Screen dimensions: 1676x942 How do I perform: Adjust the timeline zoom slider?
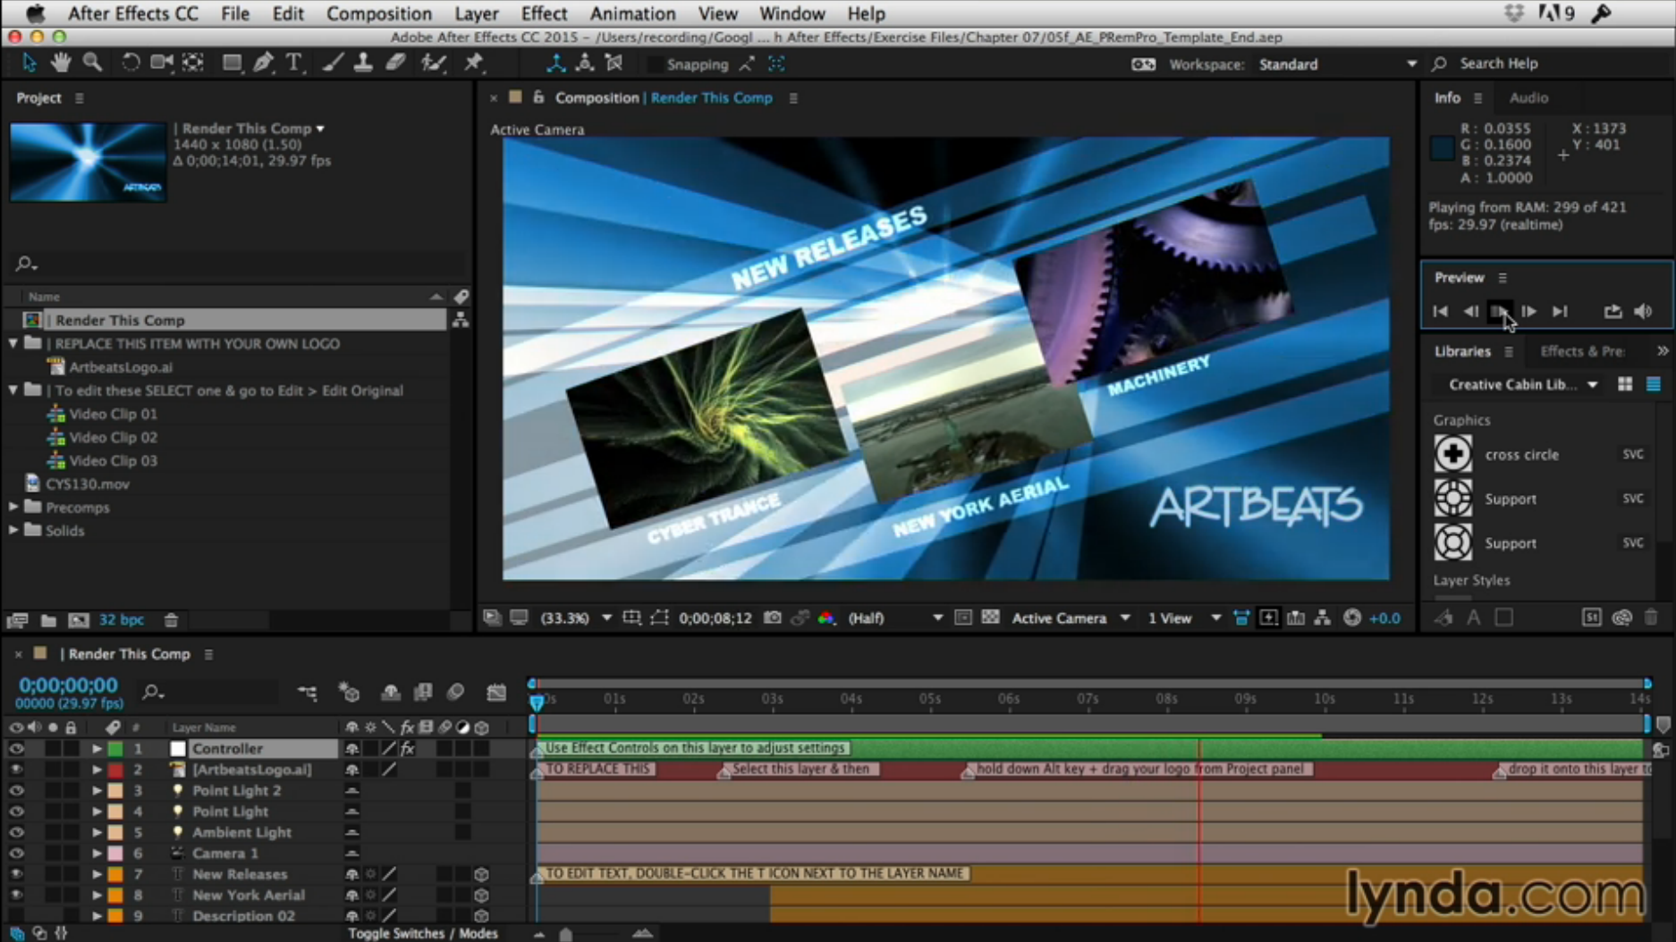tap(565, 934)
